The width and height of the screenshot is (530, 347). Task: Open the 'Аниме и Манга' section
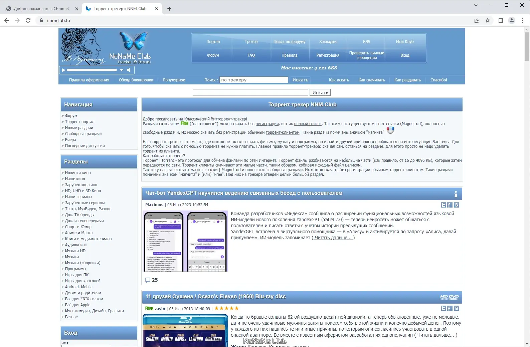(79, 233)
